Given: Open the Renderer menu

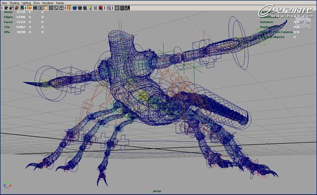Looking at the screenshot, I should tap(48, 3).
